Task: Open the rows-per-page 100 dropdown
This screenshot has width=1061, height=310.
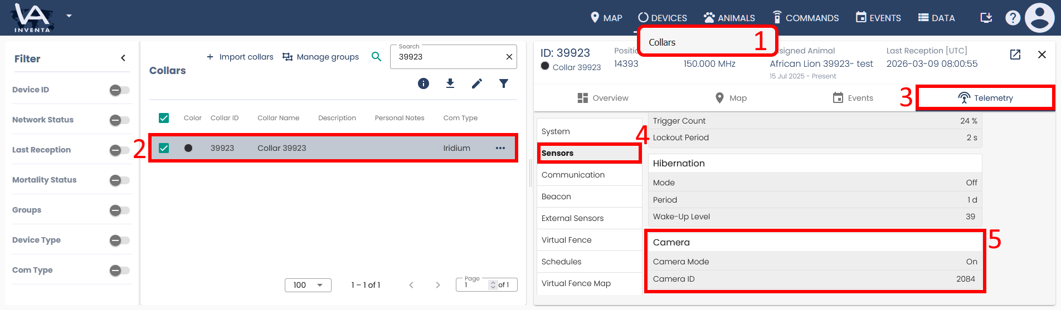Action: coord(308,285)
